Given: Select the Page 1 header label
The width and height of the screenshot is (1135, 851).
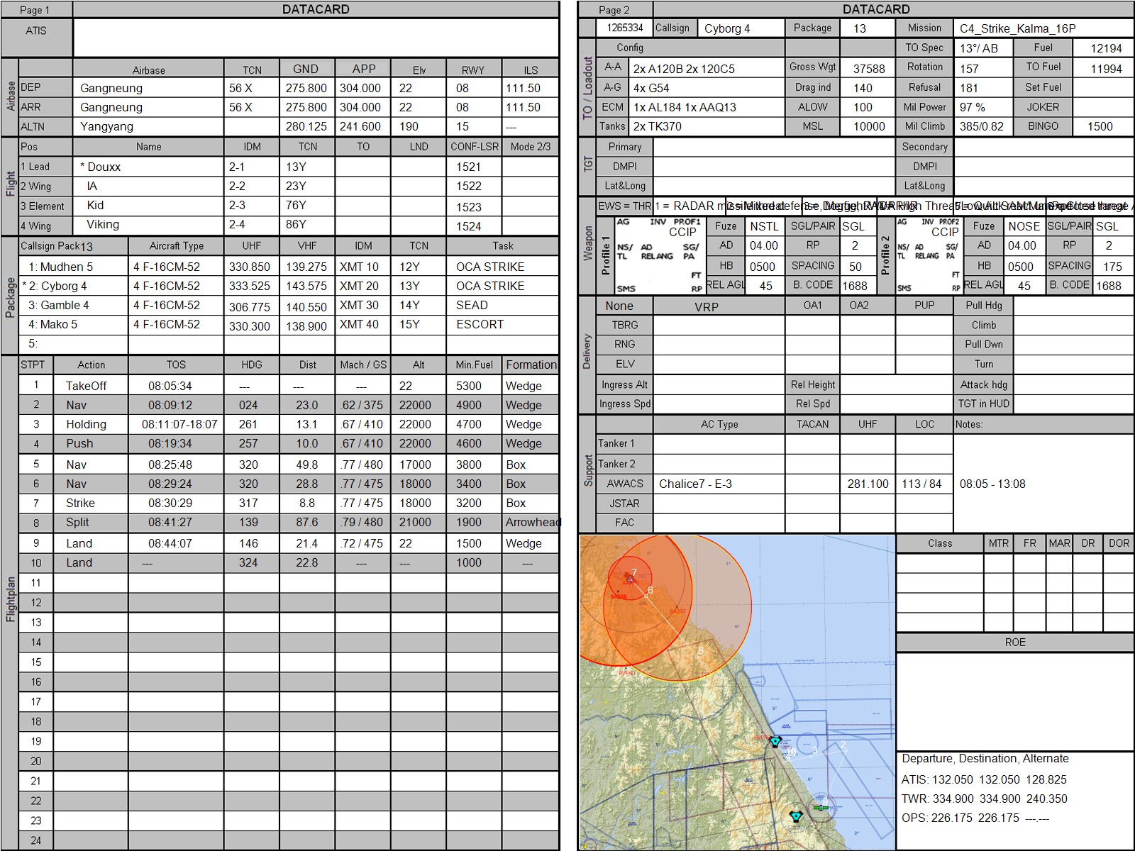Looking at the screenshot, I should point(35,10).
